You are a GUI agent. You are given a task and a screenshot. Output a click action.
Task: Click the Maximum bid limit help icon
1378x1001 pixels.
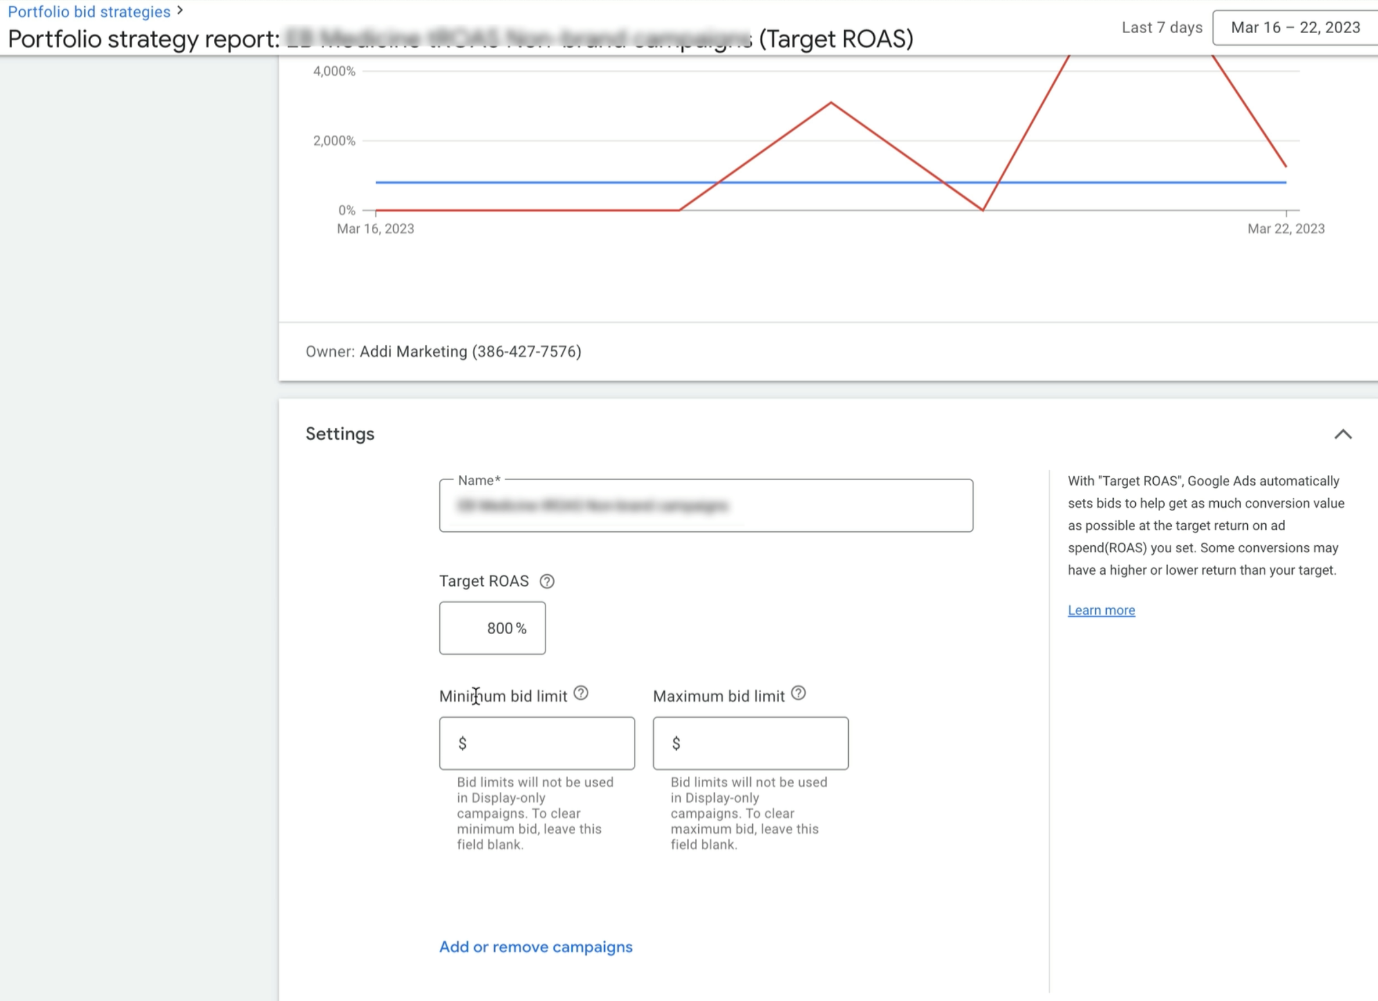click(798, 693)
